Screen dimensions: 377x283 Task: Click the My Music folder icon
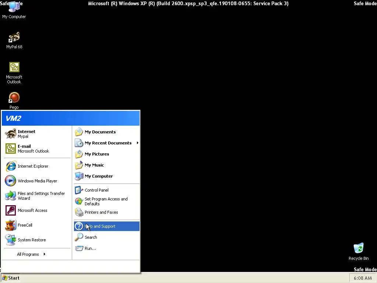point(79,165)
